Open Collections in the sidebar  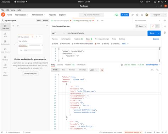[5, 27]
